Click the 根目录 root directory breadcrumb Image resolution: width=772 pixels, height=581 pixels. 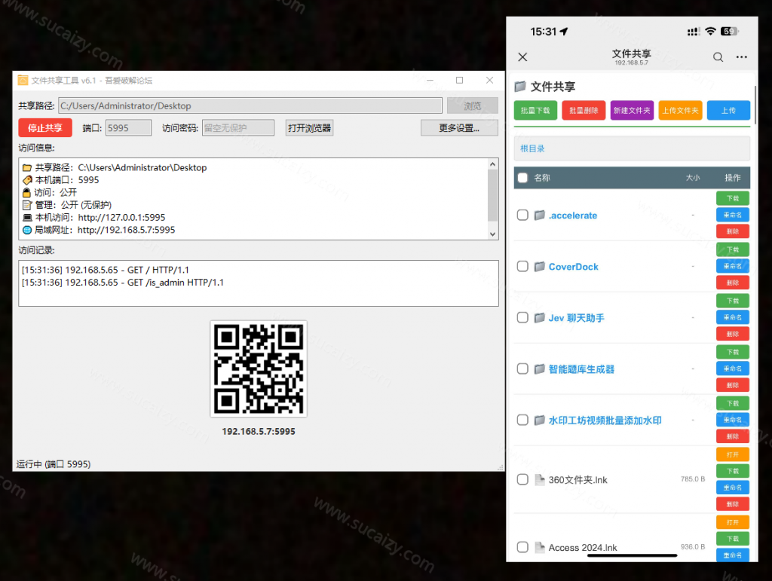[532, 148]
